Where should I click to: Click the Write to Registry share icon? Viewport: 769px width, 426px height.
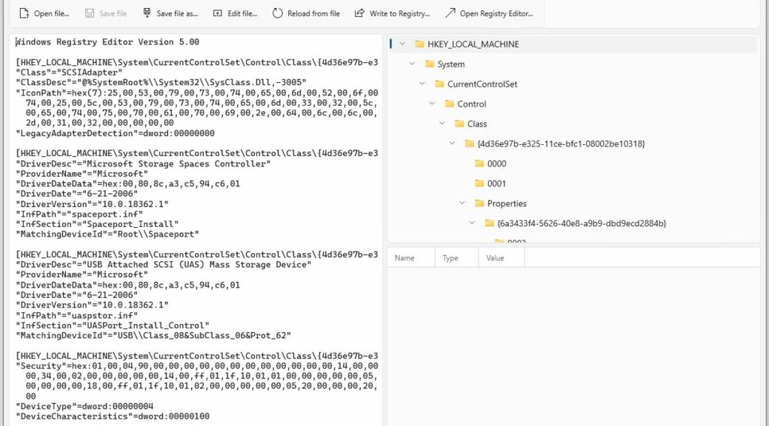[359, 13]
